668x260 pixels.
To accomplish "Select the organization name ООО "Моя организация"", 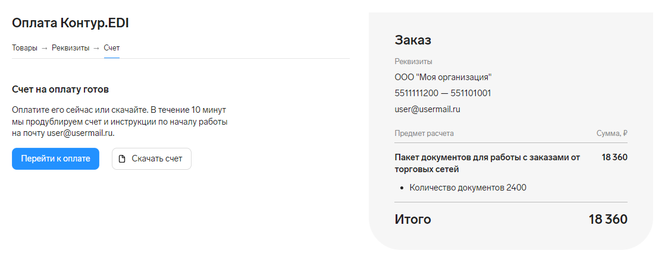I will click(443, 77).
